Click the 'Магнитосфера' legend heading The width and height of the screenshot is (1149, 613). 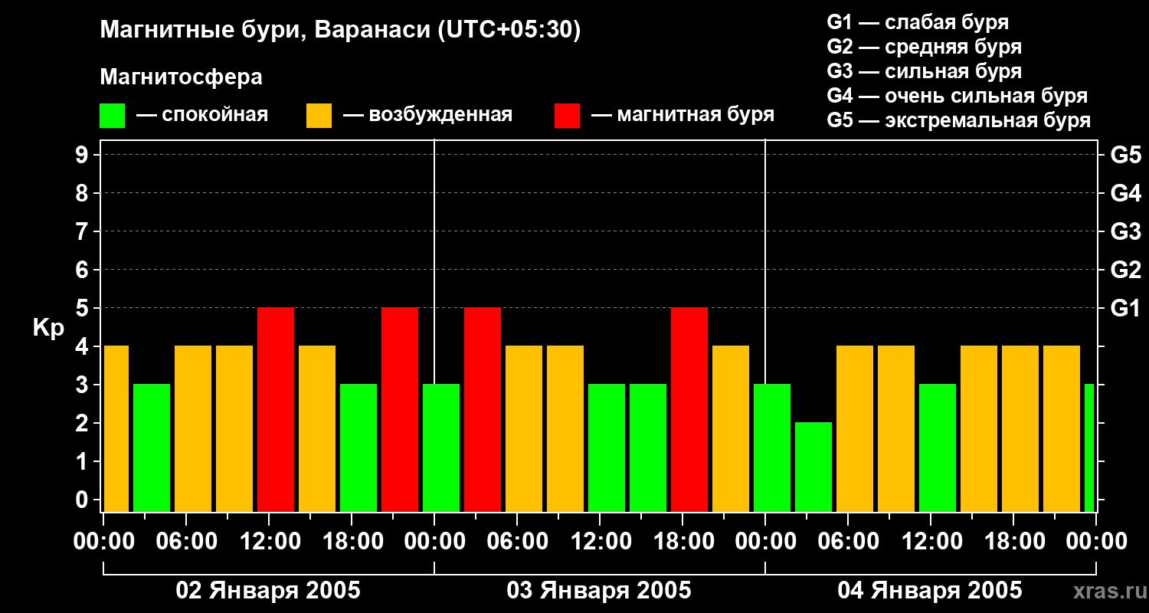click(x=181, y=77)
